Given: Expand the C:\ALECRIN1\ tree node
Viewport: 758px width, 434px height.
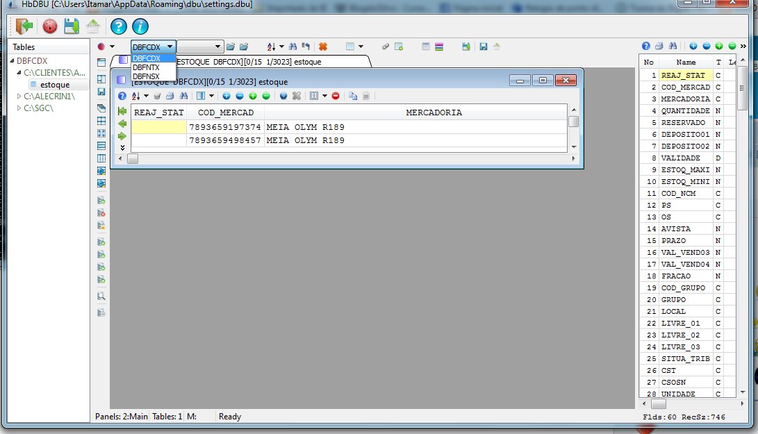Looking at the screenshot, I should click(19, 97).
